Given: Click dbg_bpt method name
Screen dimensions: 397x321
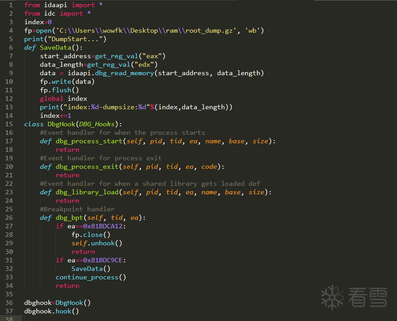Looking at the screenshot, I should point(69,218).
